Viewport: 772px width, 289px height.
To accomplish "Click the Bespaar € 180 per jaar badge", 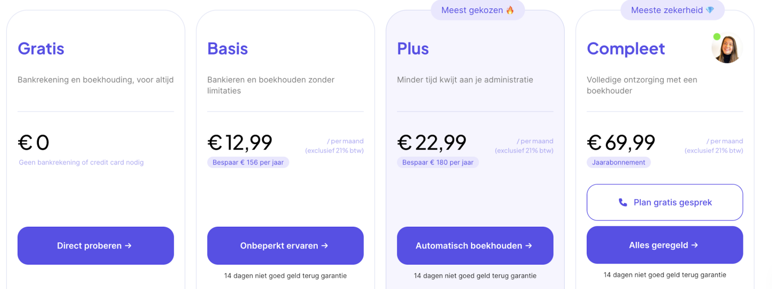I will coord(438,162).
